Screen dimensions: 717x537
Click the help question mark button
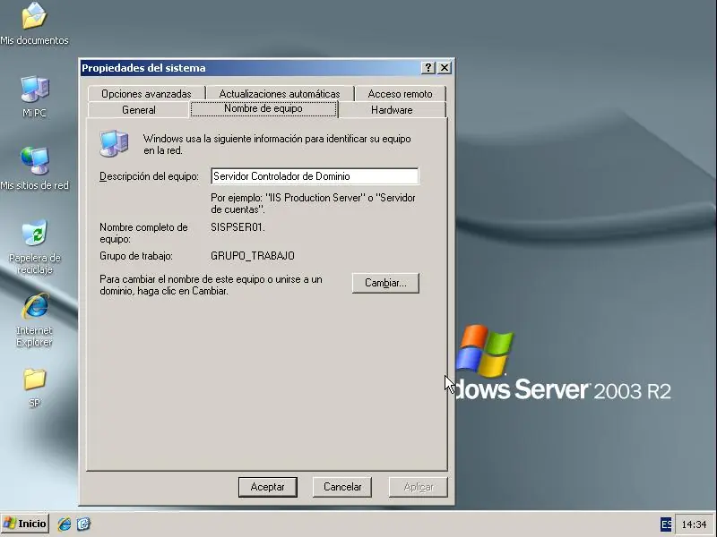point(428,68)
